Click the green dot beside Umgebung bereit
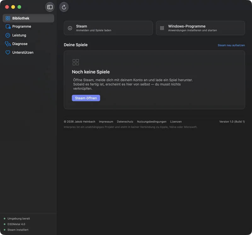 pos(4,218)
